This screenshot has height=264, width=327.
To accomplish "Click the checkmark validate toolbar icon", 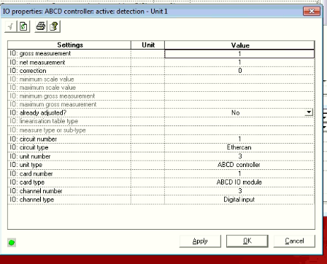I will (11, 26).
